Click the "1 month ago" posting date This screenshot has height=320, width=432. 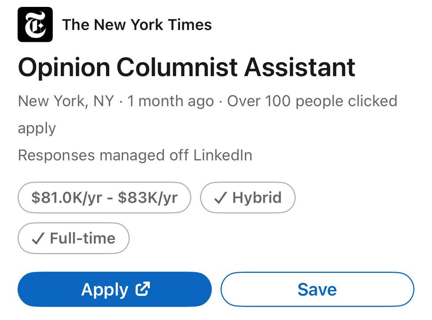point(170,101)
